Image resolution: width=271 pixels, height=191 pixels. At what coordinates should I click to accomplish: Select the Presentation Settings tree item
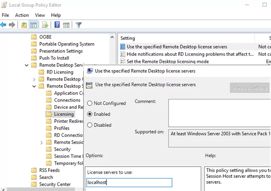pos(61,51)
